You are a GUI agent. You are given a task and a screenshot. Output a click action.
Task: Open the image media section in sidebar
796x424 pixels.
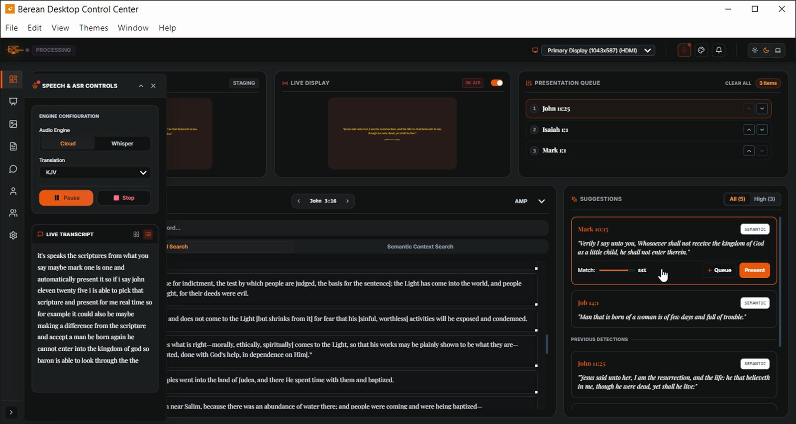(x=13, y=124)
